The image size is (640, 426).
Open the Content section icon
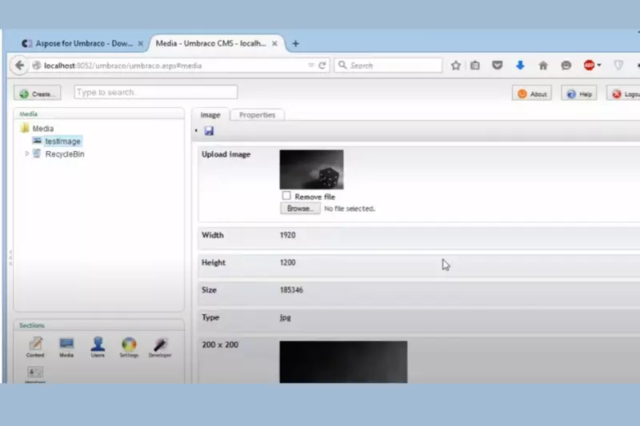(x=35, y=347)
